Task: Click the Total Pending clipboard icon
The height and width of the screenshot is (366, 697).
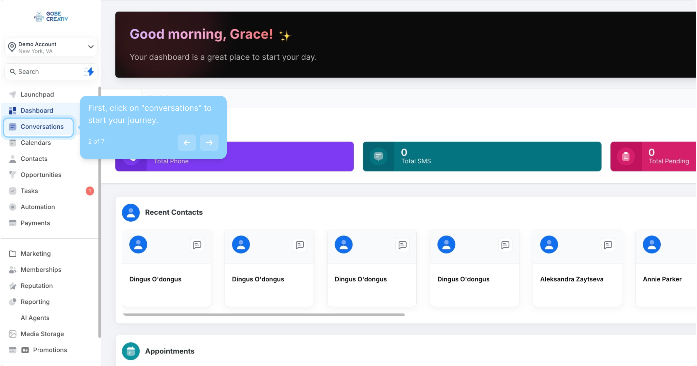Action: (626, 156)
